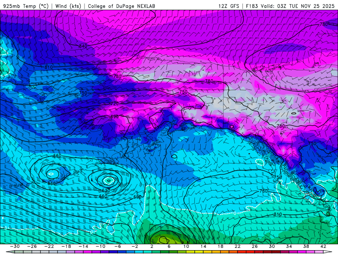Select the -6 label on the color scale
This screenshot has height=254, width=338.
pos(118,246)
